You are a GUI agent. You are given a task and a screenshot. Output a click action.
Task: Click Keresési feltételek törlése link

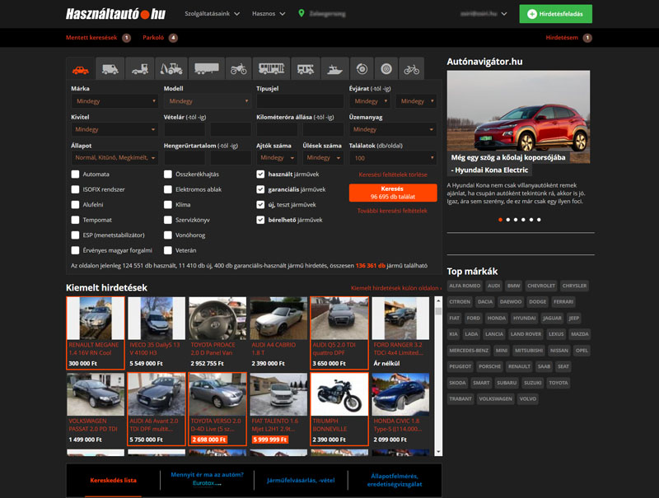click(x=393, y=175)
